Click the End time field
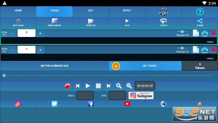 click(x=117, y=95)
